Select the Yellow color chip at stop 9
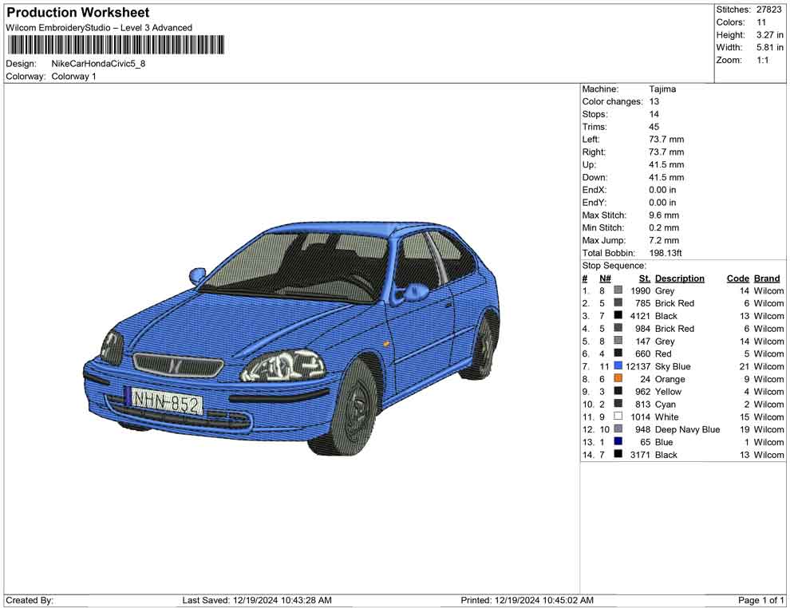790x608 pixels. (x=617, y=392)
